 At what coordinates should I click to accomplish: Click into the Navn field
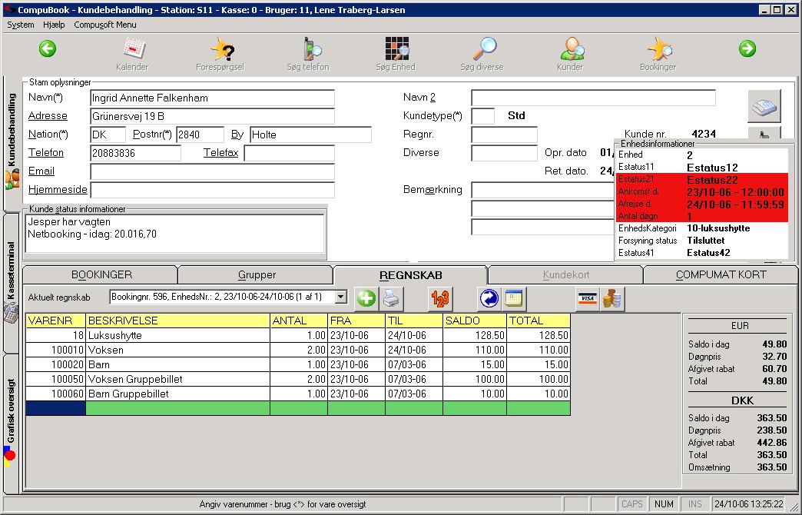tap(212, 98)
